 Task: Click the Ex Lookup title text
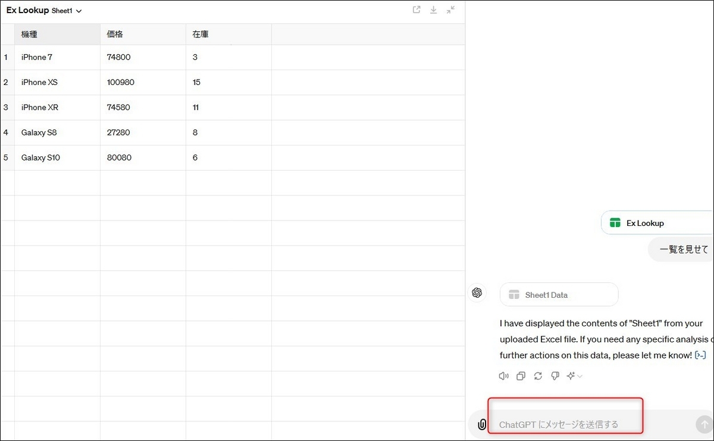point(27,10)
